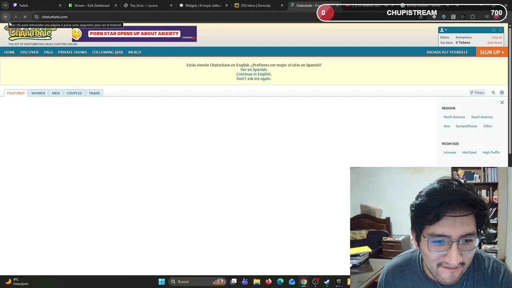Viewport: 512px width, 288px height.
Task: Open the chat bubble icon in user panel
Action: 494,30
